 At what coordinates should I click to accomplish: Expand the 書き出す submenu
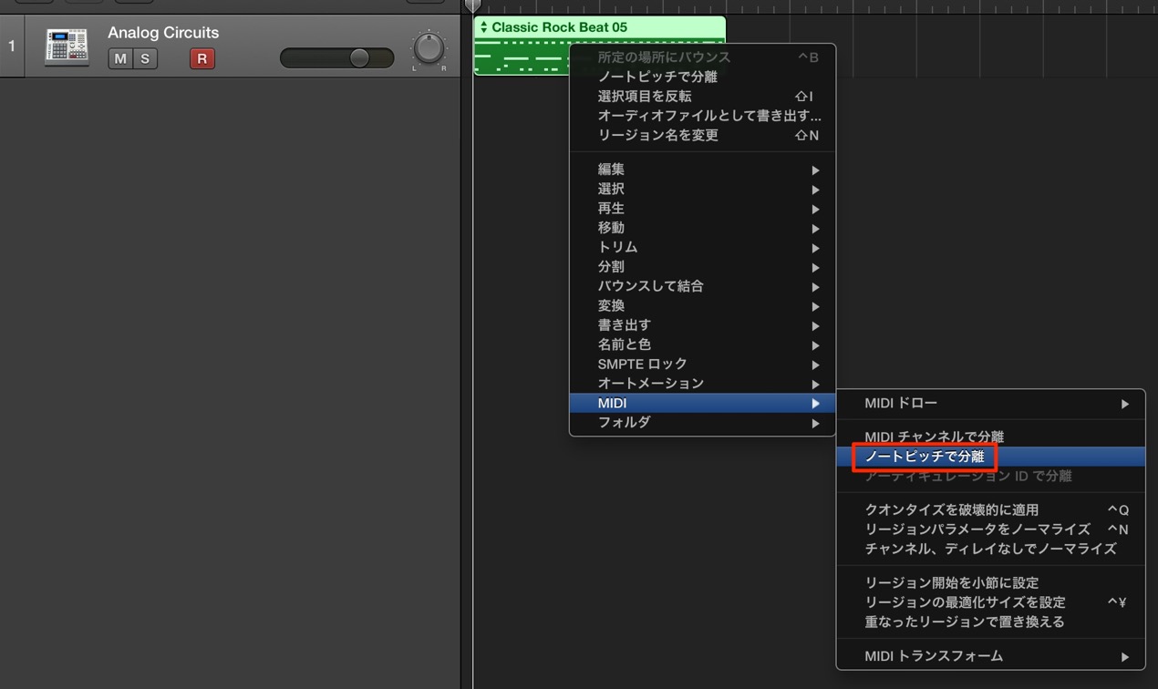[702, 325]
